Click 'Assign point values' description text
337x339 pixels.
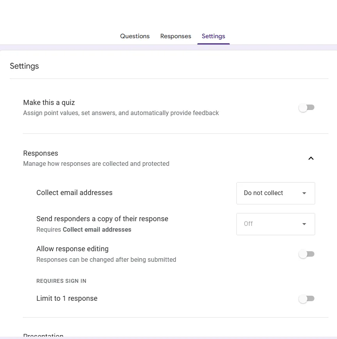tap(121, 113)
